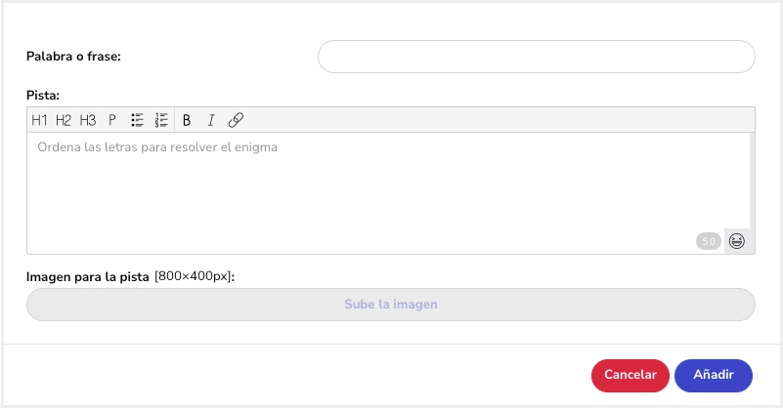The height and width of the screenshot is (409, 783).
Task: Insert a hyperlink in the hint
Action: tap(236, 120)
